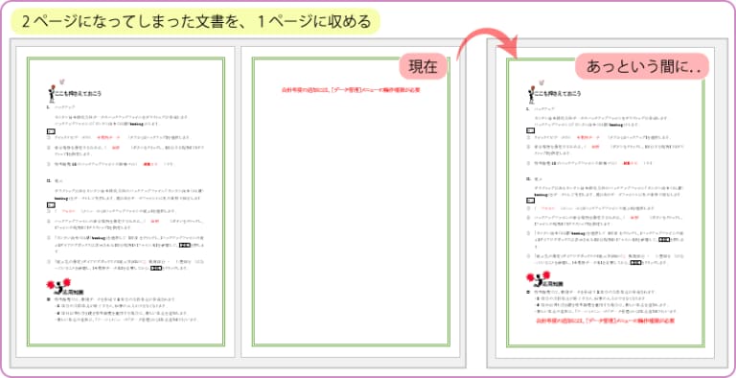The image size is (736, 378).
Task: Click section II heading on the first page
Action: click(x=55, y=180)
